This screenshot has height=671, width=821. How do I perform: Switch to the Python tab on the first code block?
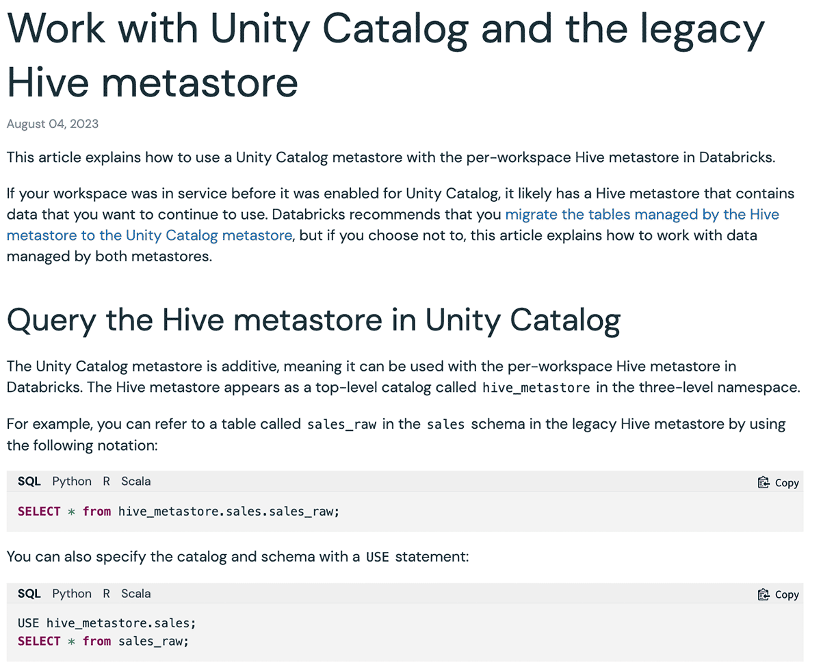[71, 481]
